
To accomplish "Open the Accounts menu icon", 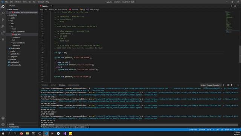I will point(3,118).
